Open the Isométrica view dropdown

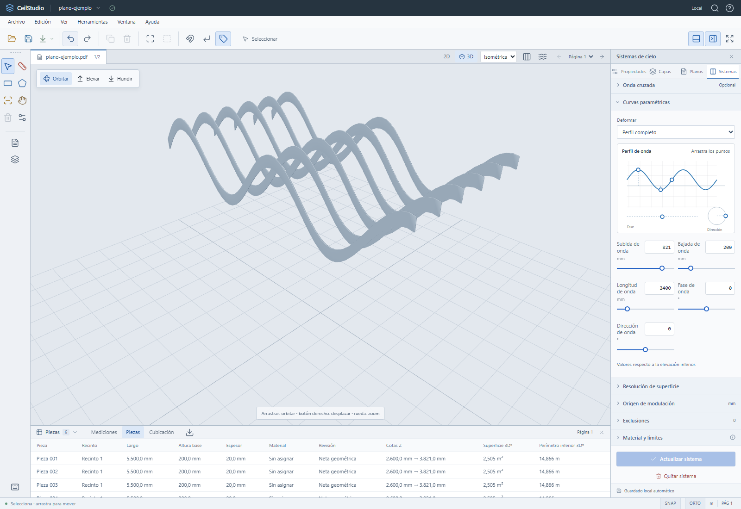[x=499, y=57]
